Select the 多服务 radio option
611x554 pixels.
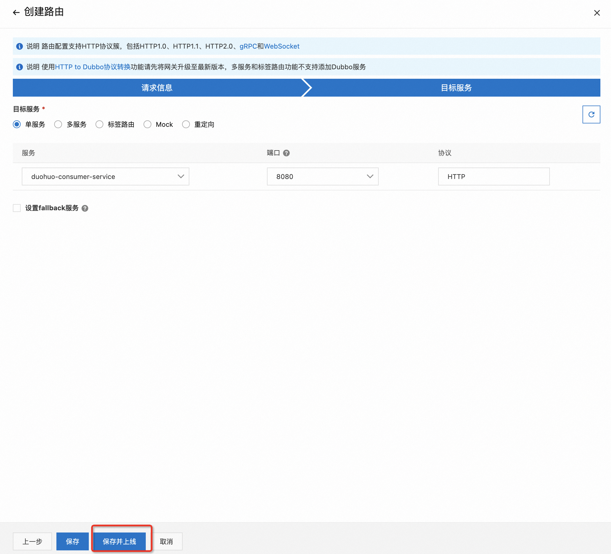pos(58,125)
